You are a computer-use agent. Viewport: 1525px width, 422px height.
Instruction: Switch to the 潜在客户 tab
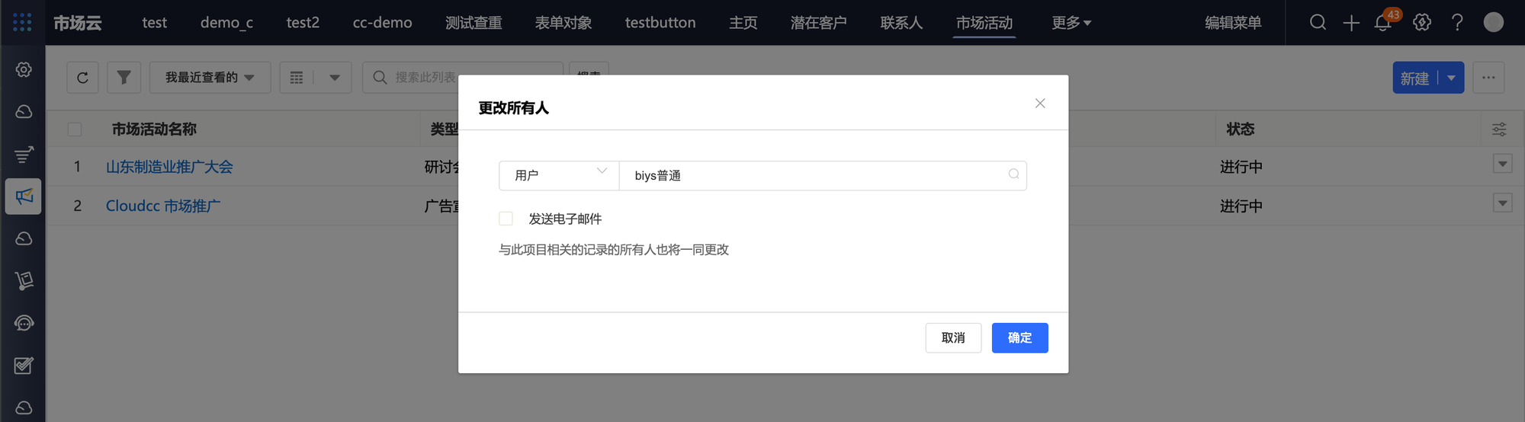point(818,23)
